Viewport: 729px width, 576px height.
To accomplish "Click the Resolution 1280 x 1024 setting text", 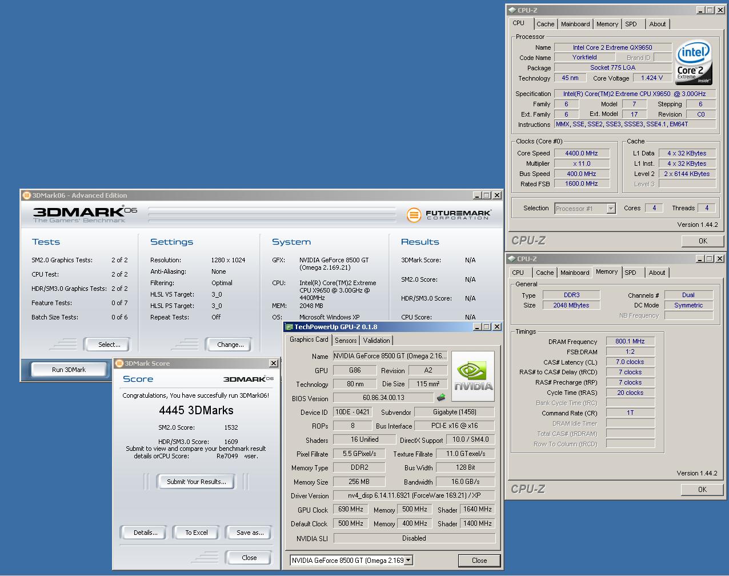I will (228, 260).
